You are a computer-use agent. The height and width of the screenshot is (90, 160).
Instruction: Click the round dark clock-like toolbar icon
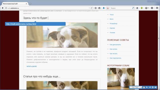point(152,8)
